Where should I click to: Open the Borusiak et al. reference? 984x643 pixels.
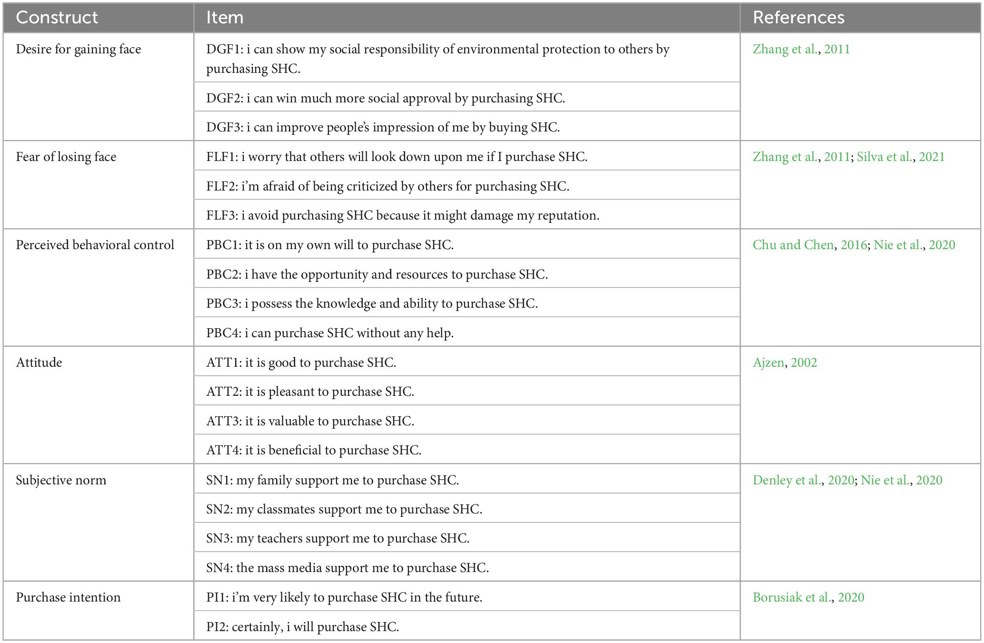792,598
